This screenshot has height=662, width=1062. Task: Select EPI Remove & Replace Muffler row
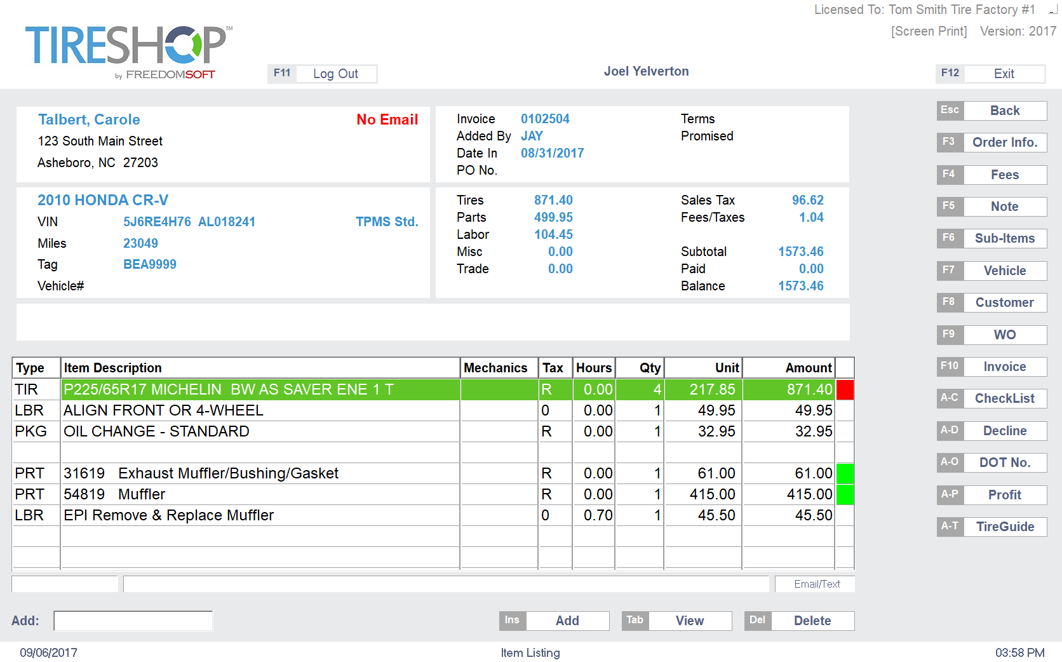point(433,515)
